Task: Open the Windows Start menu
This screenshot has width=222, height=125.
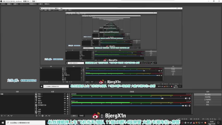Action: tap(3, 122)
